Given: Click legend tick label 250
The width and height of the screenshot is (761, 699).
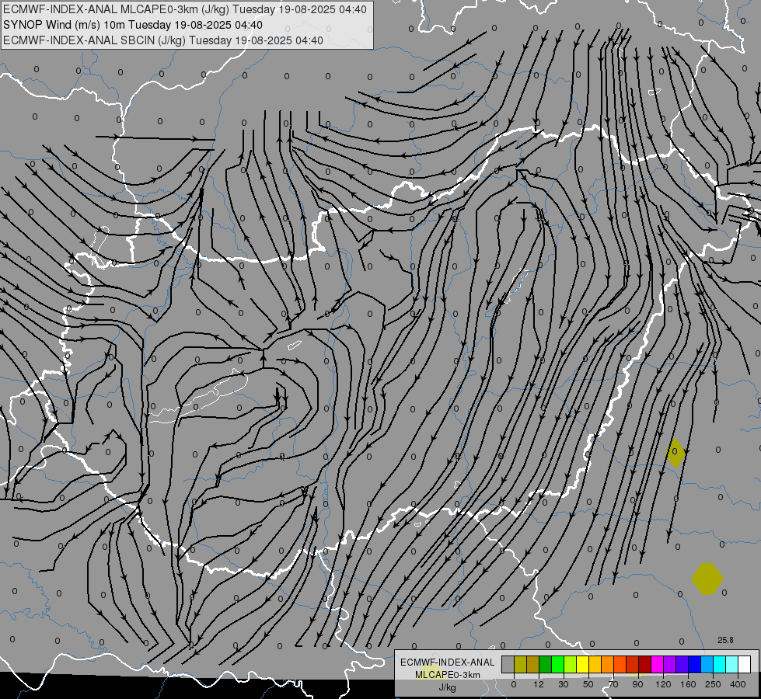Looking at the screenshot, I should tap(713, 684).
